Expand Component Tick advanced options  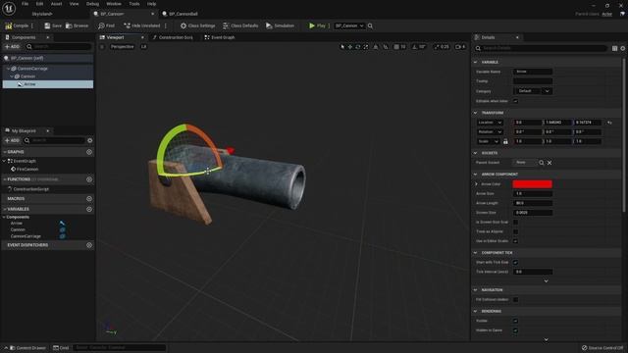[546, 281]
